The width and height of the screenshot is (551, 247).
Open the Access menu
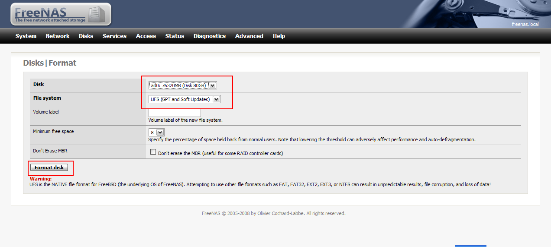click(x=146, y=36)
